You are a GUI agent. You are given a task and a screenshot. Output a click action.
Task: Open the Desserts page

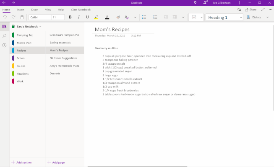pos(65,73)
